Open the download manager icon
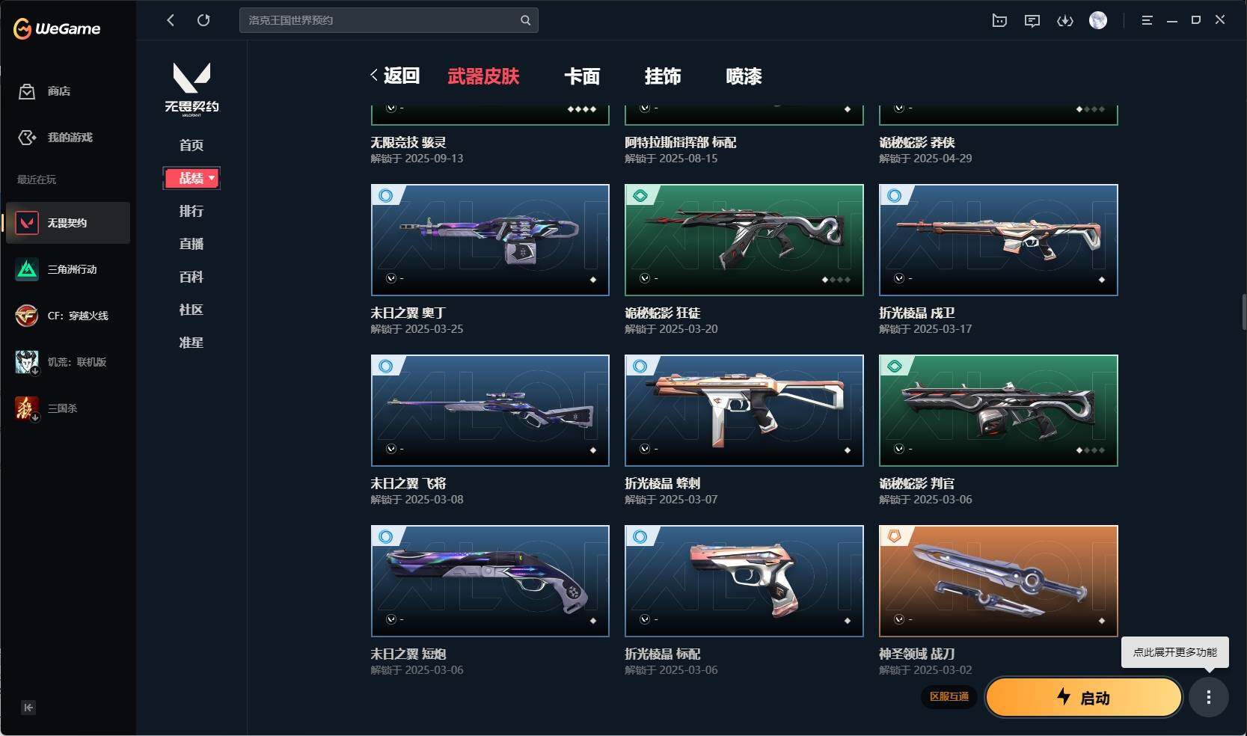The height and width of the screenshot is (736, 1247). click(1064, 21)
